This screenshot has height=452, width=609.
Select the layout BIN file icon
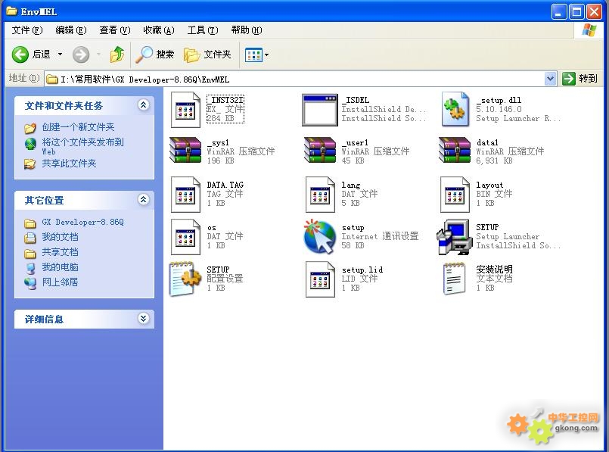[455, 195]
